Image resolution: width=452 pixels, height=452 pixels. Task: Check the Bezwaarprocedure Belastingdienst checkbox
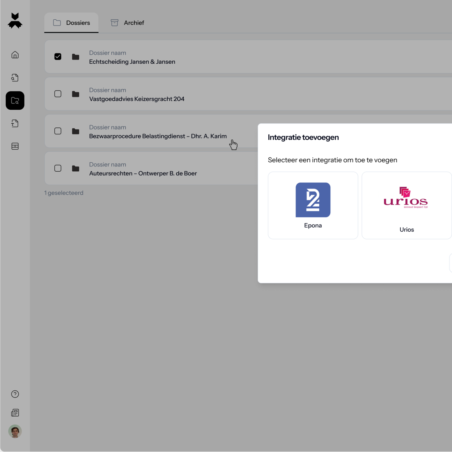tap(58, 131)
